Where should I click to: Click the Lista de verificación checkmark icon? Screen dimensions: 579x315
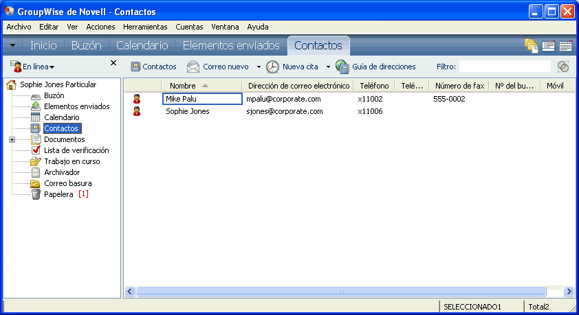(x=36, y=150)
